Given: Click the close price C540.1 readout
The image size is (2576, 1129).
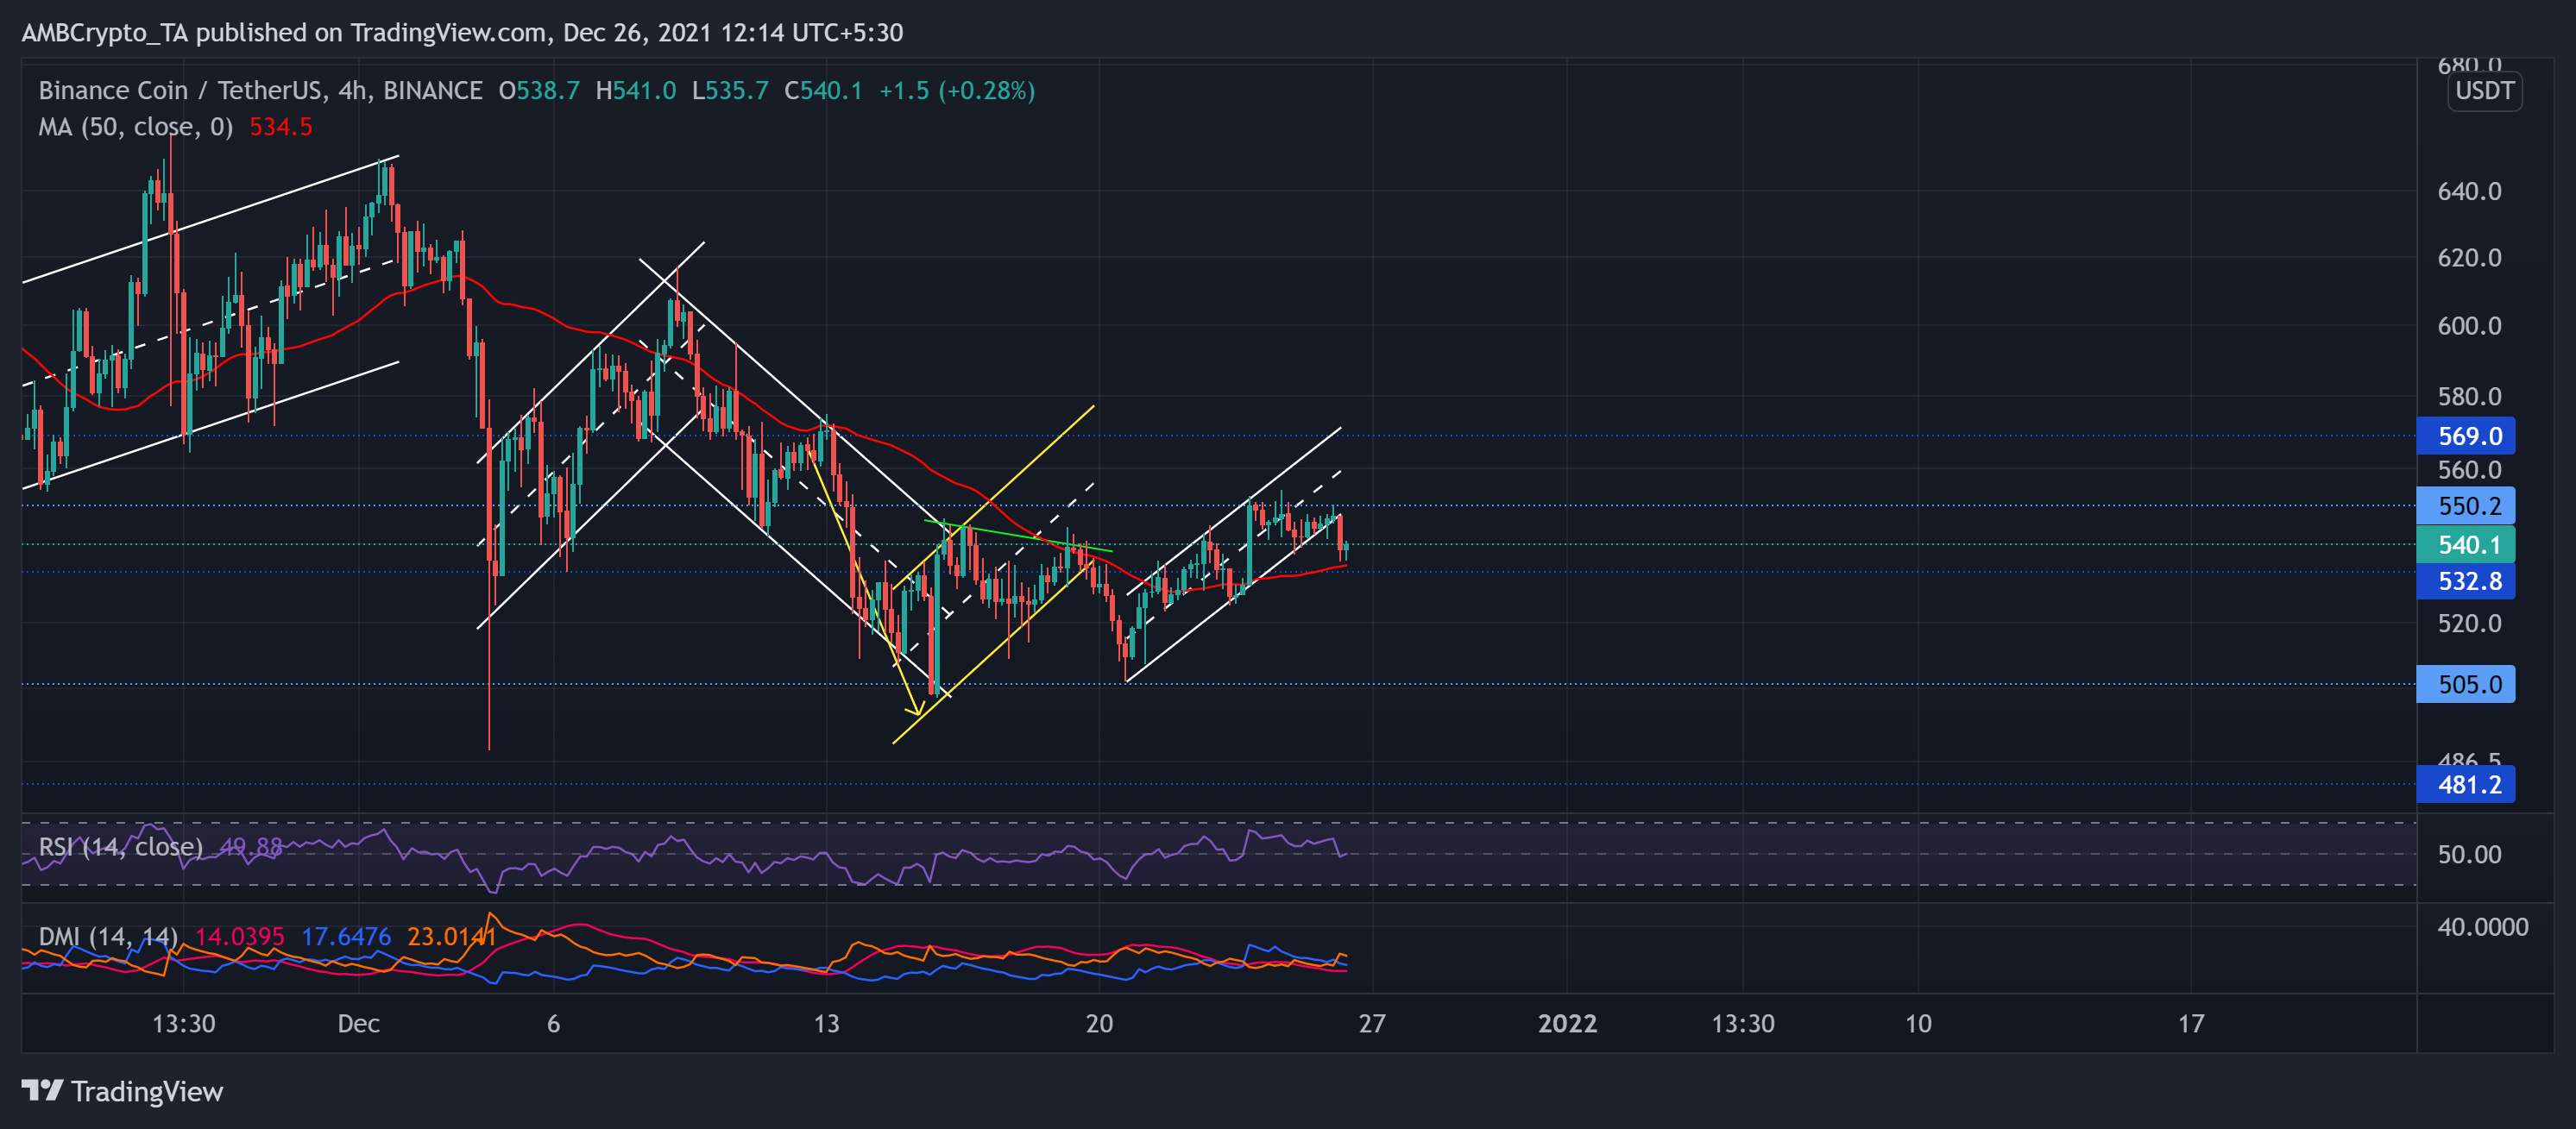Looking at the screenshot, I should click(x=823, y=91).
